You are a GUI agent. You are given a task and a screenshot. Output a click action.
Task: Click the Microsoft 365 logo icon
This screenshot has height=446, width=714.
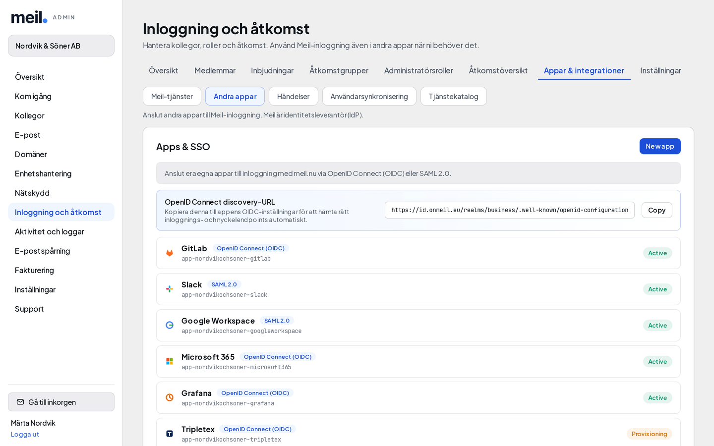click(x=170, y=361)
